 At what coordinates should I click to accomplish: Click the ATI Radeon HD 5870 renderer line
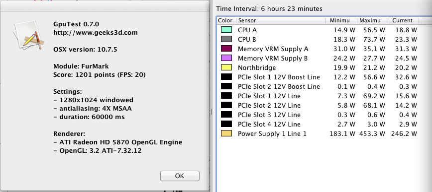tap(117, 142)
